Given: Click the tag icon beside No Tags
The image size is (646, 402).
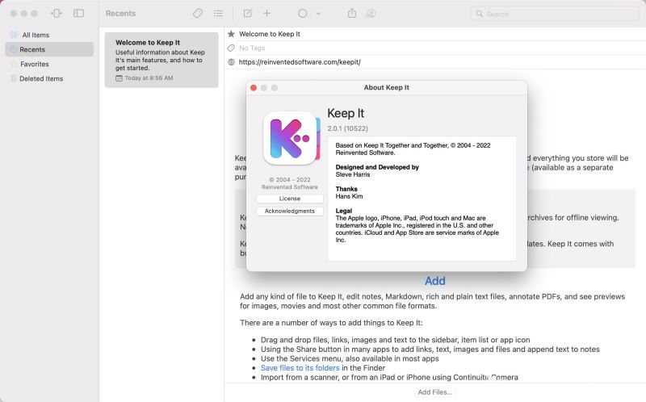Looking at the screenshot, I should click(231, 48).
